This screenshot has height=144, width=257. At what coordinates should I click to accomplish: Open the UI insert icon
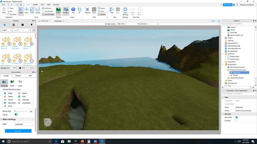[x=79, y=10]
